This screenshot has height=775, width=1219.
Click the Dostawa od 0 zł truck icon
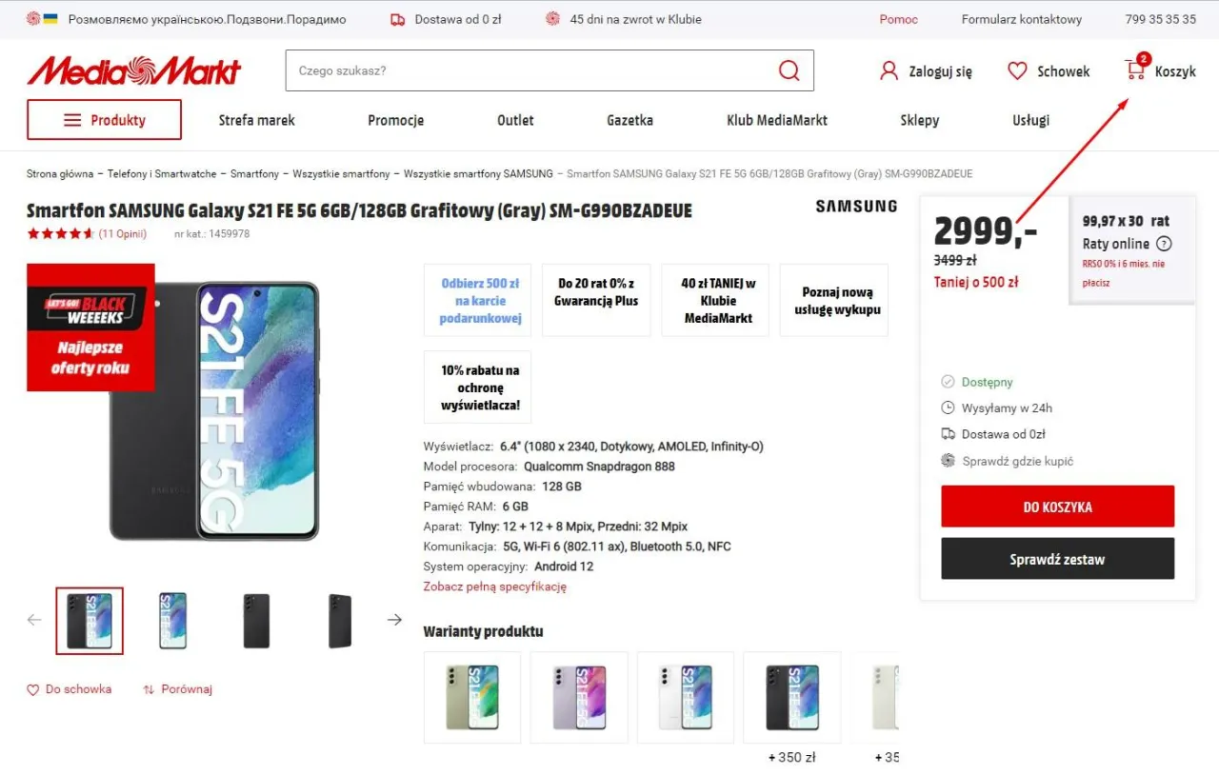[x=397, y=18]
